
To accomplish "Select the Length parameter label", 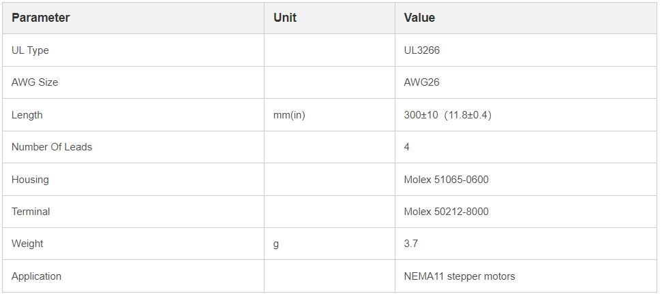I will 27,115.
